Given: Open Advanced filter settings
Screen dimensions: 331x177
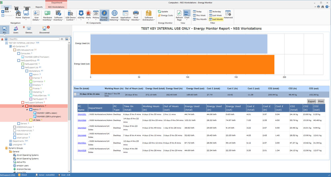Looking at the screenshot, I should pos(228,15).
